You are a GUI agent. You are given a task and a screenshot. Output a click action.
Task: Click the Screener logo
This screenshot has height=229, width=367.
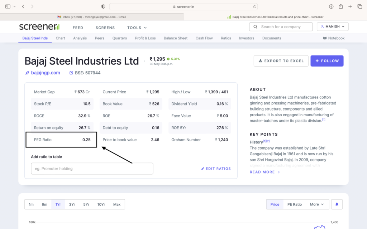(x=39, y=27)
